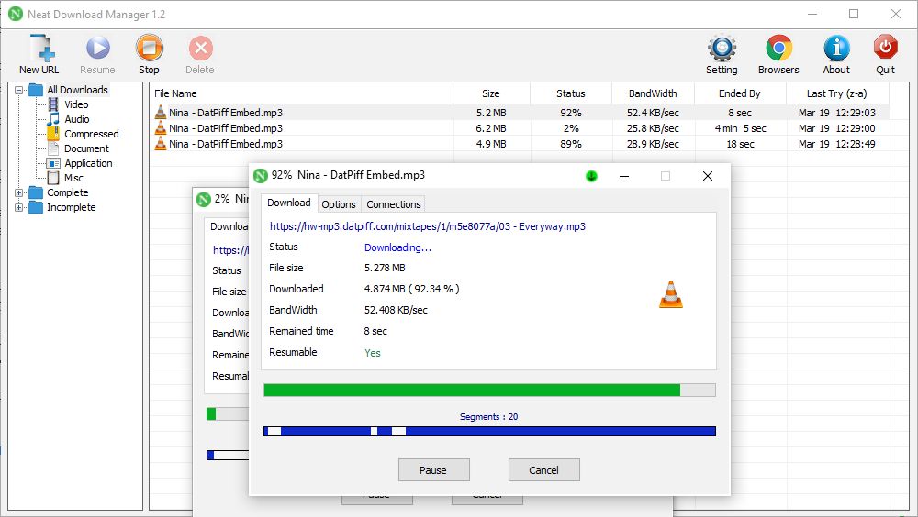Screen dimensions: 918x517
Task: Select the Audio category in the tree
Action: [77, 119]
